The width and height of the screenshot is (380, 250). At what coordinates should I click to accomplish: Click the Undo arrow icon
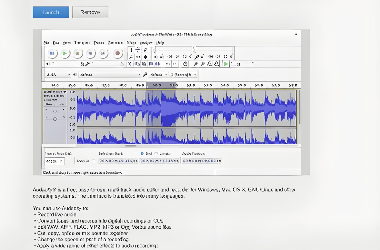pos(168,64)
